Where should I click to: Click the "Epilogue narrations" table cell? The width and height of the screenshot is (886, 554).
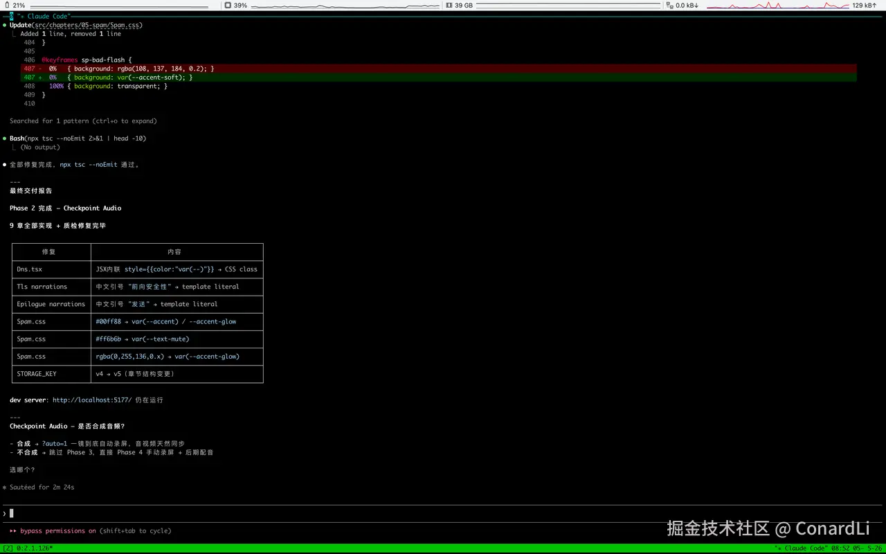[x=51, y=304]
